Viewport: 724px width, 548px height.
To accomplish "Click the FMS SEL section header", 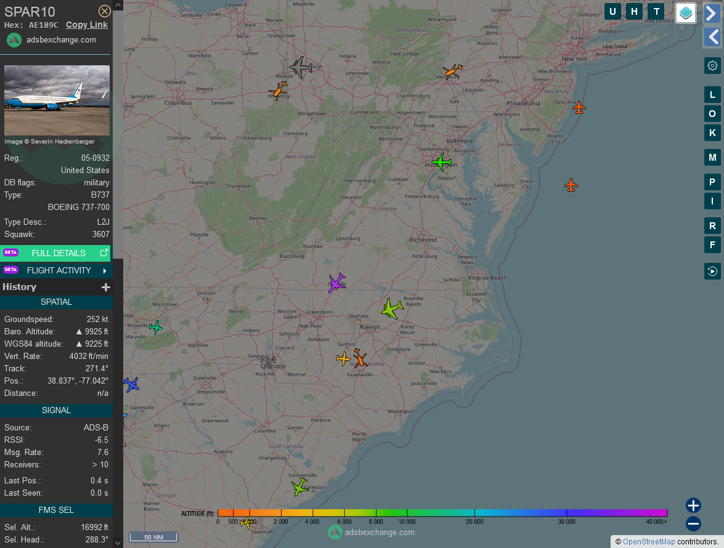I will 56,510.
